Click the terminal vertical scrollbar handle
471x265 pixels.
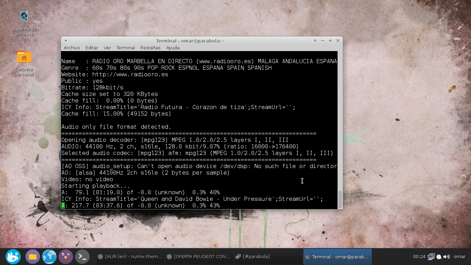coord(340,199)
